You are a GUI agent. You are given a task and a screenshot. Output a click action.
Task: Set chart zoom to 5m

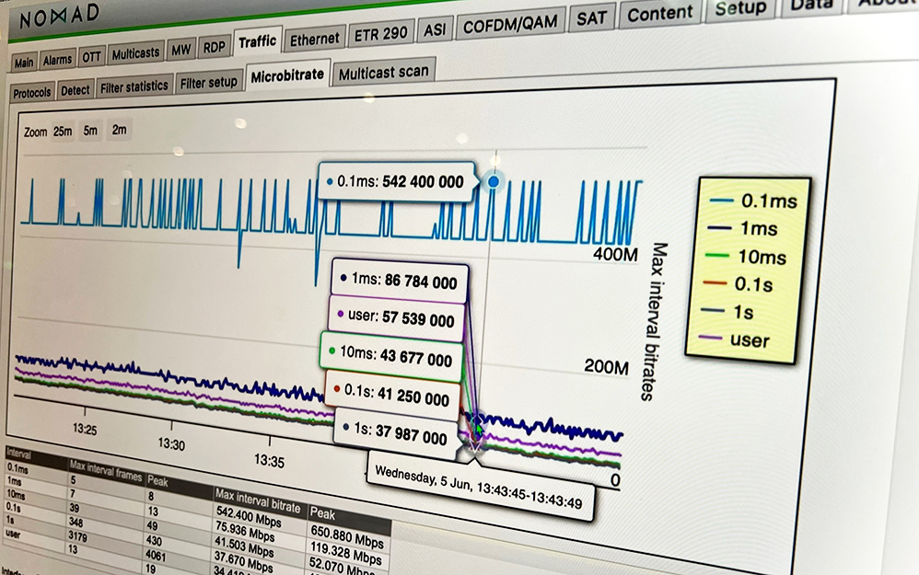(x=90, y=130)
